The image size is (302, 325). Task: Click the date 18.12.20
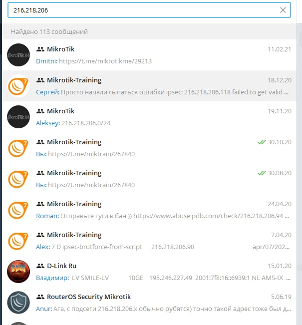click(280, 80)
